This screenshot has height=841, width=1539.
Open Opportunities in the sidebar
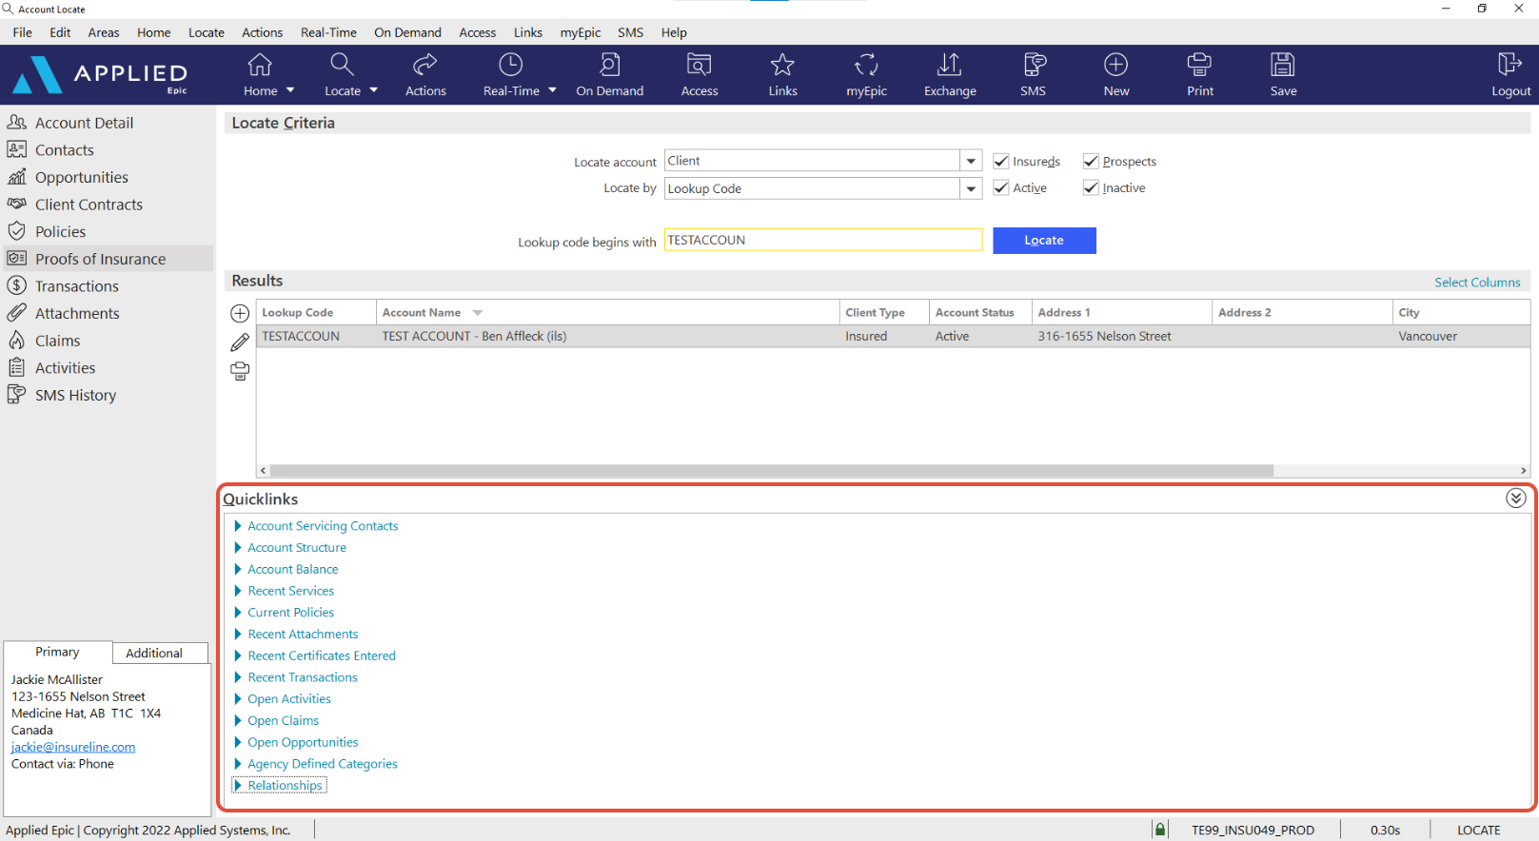[x=81, y=177]
